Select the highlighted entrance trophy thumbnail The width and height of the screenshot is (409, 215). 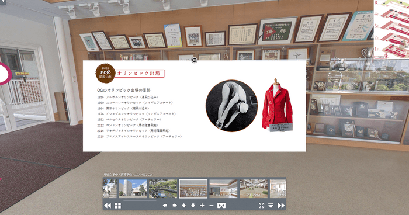193,189
